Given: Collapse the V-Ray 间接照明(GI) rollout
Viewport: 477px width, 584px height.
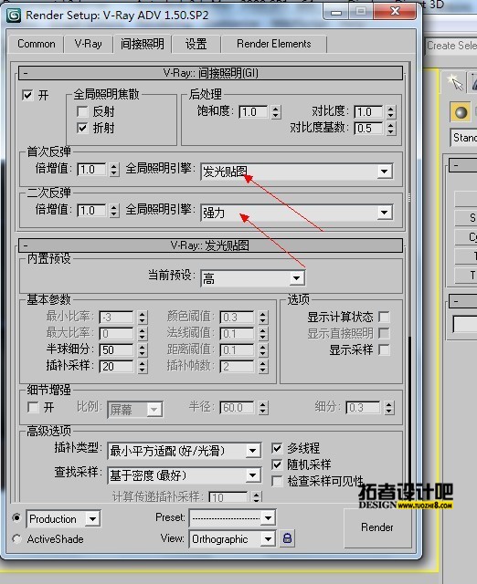Looking at the screenshot, I should coord(210,73).
